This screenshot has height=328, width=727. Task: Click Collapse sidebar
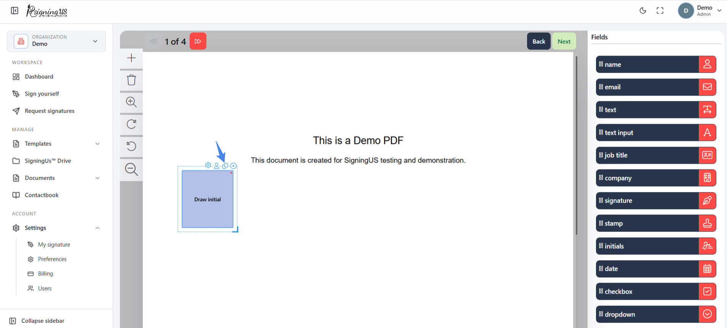point(37,321)
